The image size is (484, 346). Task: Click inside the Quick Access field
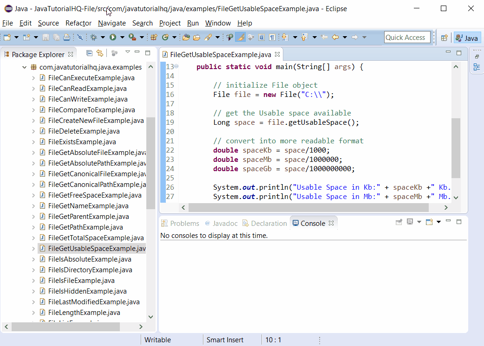point(407,37)
